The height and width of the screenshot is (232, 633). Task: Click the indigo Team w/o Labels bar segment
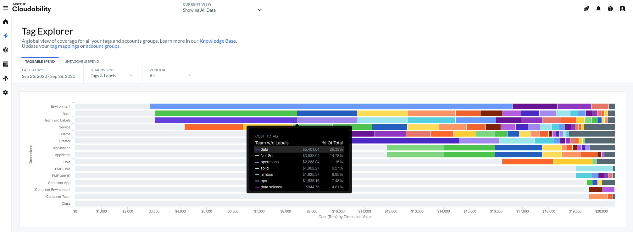pos(226,120)
